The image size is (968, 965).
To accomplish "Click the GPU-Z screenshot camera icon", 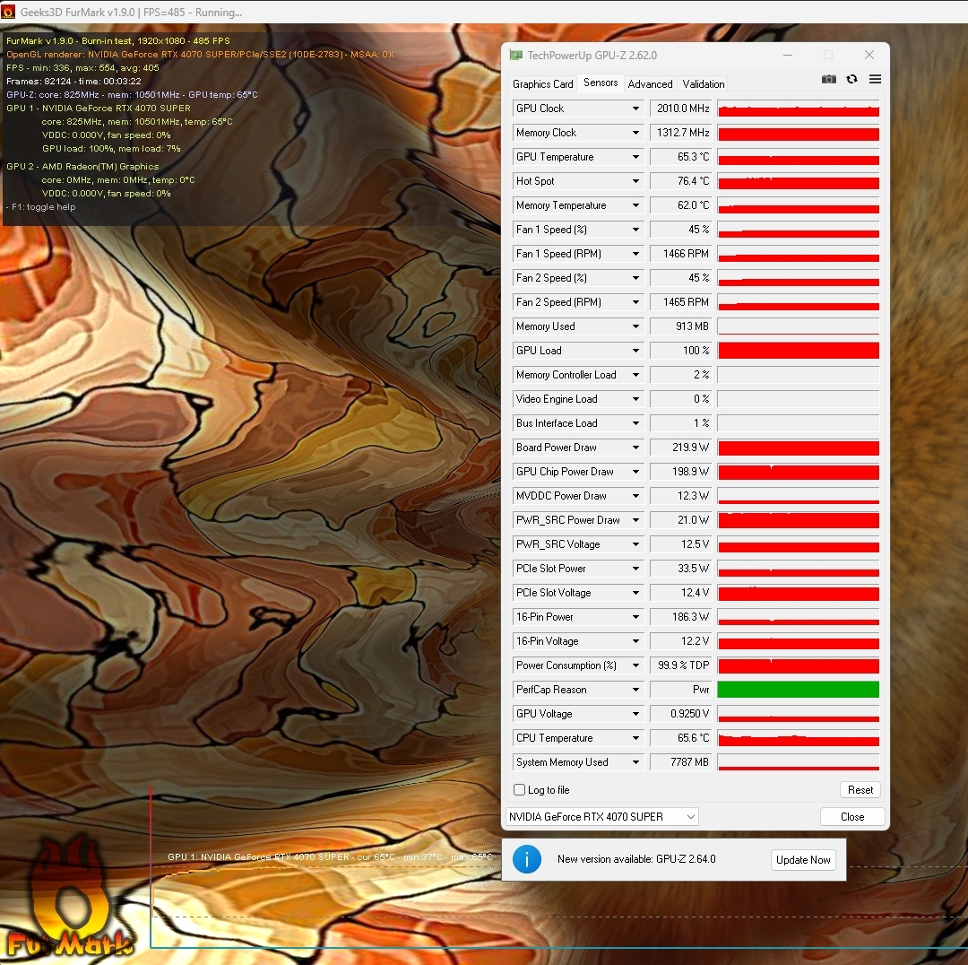I will tap(828, 79).
